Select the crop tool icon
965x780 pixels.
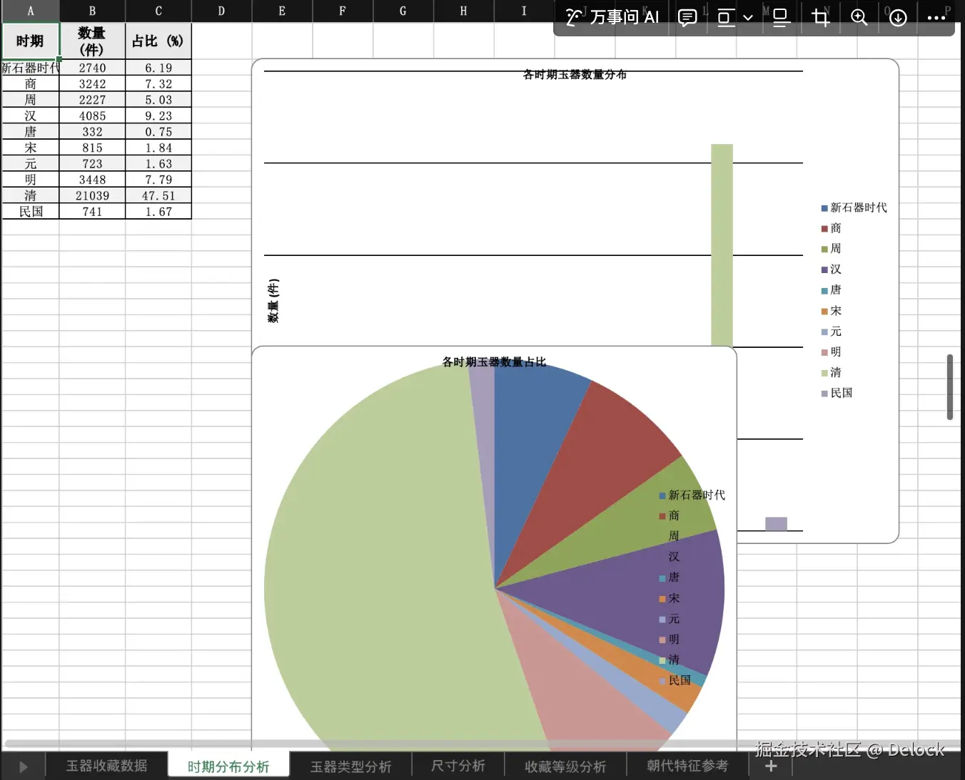[821, 18]
